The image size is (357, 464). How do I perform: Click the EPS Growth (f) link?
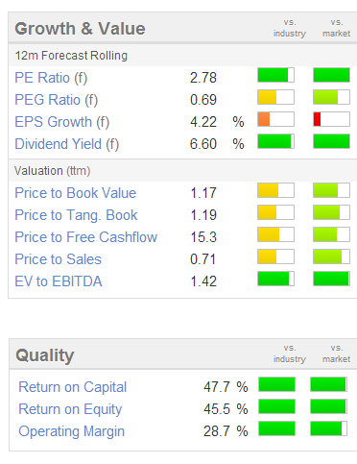tap(62, 122)
